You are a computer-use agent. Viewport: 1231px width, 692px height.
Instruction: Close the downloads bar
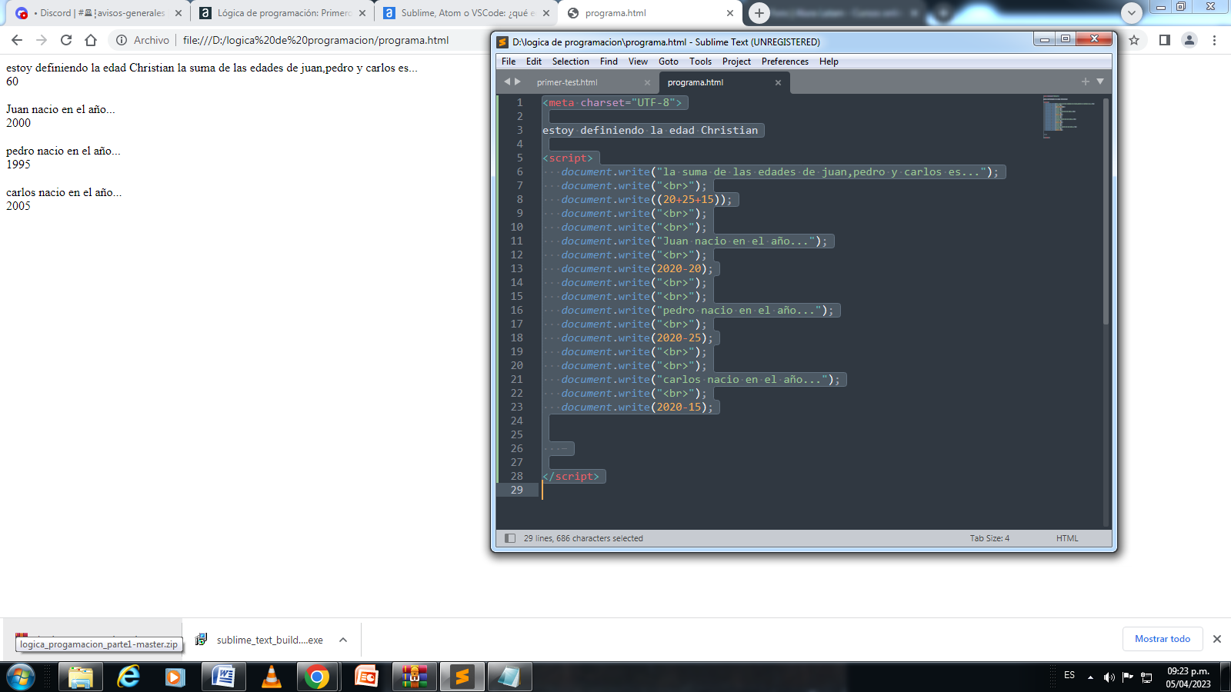point(1217,639)
